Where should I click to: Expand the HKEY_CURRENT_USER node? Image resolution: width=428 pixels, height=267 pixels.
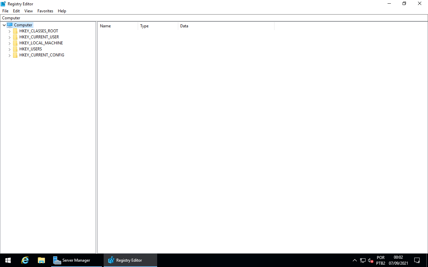click(x=9, y=37)
